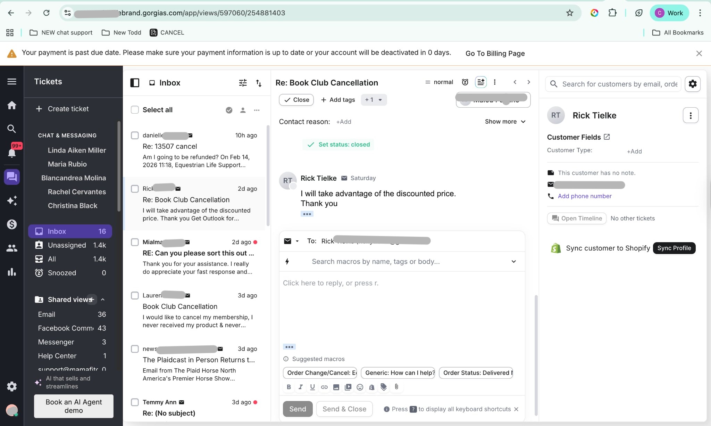Viewport: 711px width, 426px height.
Task: Tick checkbox for Lauren's Book Club Cancellation ticket
Action: point(135,295)
